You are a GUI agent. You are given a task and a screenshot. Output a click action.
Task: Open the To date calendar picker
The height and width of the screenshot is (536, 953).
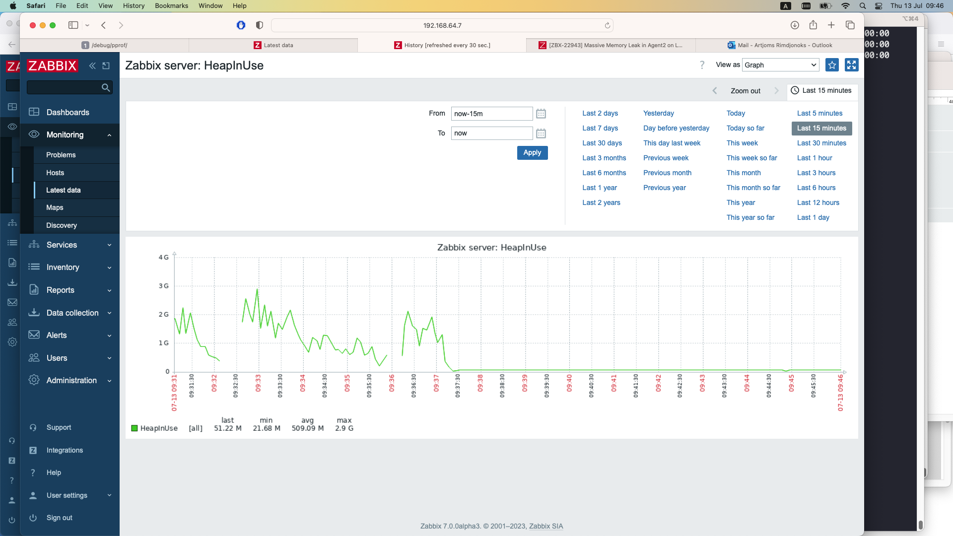pyautogui.click(x=541, y=134)
